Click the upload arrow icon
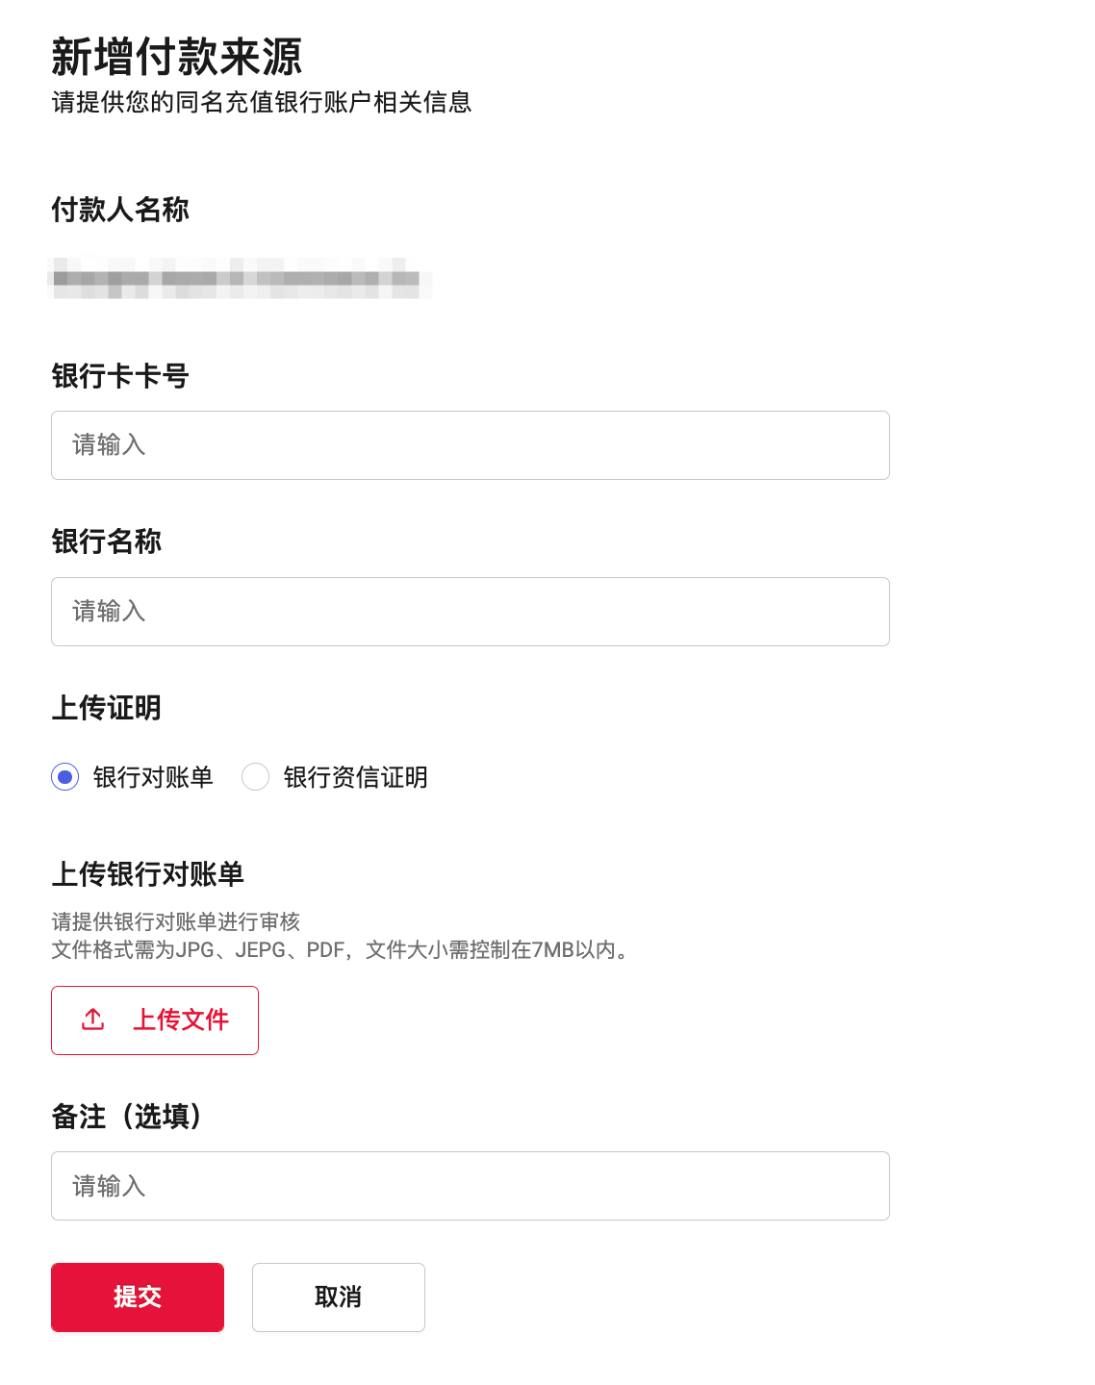This screenshot has height=1385, width=1095. tap(93, 1020)
